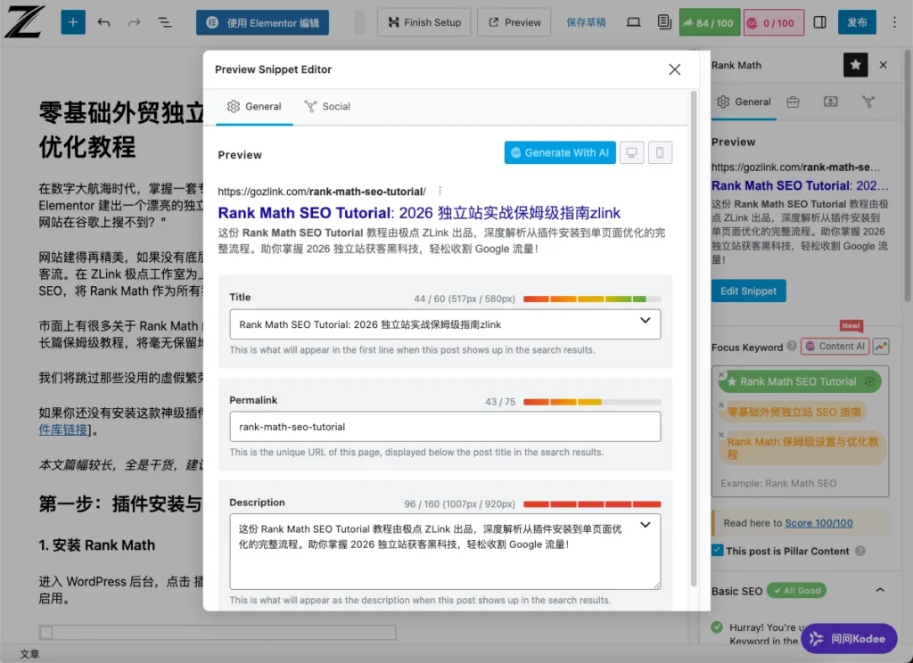Remove the Rank Math 保姆级设置与优化教程 keyword
The image size is (913, 663).
pyautogui.click(x=721, y=434)
